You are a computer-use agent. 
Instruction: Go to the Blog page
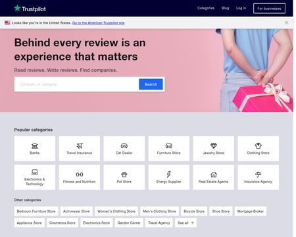click(x=225, y=8)
